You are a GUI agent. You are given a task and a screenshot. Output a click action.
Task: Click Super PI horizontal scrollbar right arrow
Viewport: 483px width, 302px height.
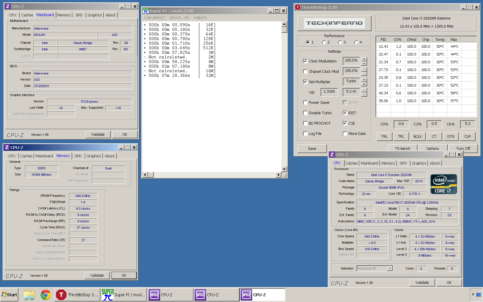(278, 175)
